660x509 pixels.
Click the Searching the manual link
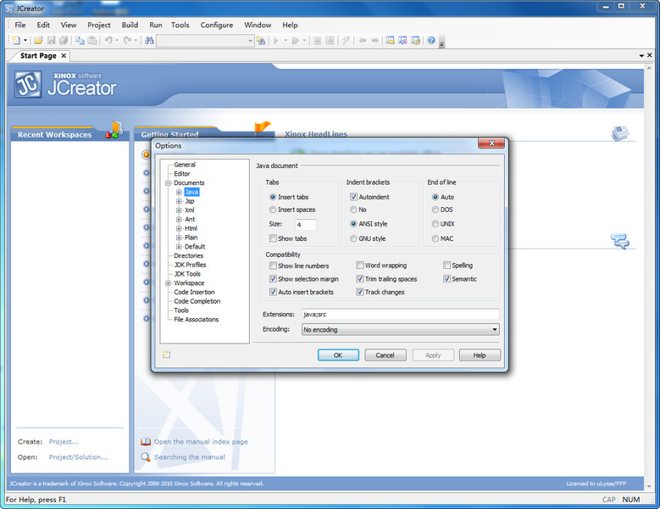[x=190, y=456]
